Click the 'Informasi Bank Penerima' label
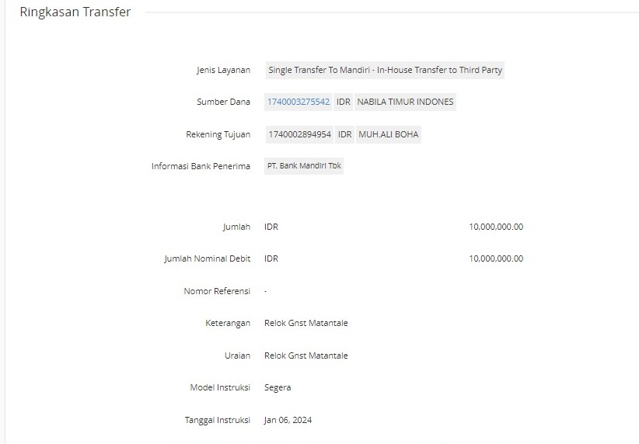 (x=201, y=166)
